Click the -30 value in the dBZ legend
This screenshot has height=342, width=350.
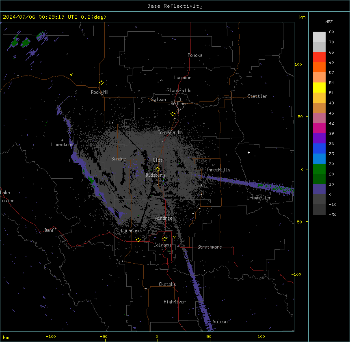click(333, 215)
